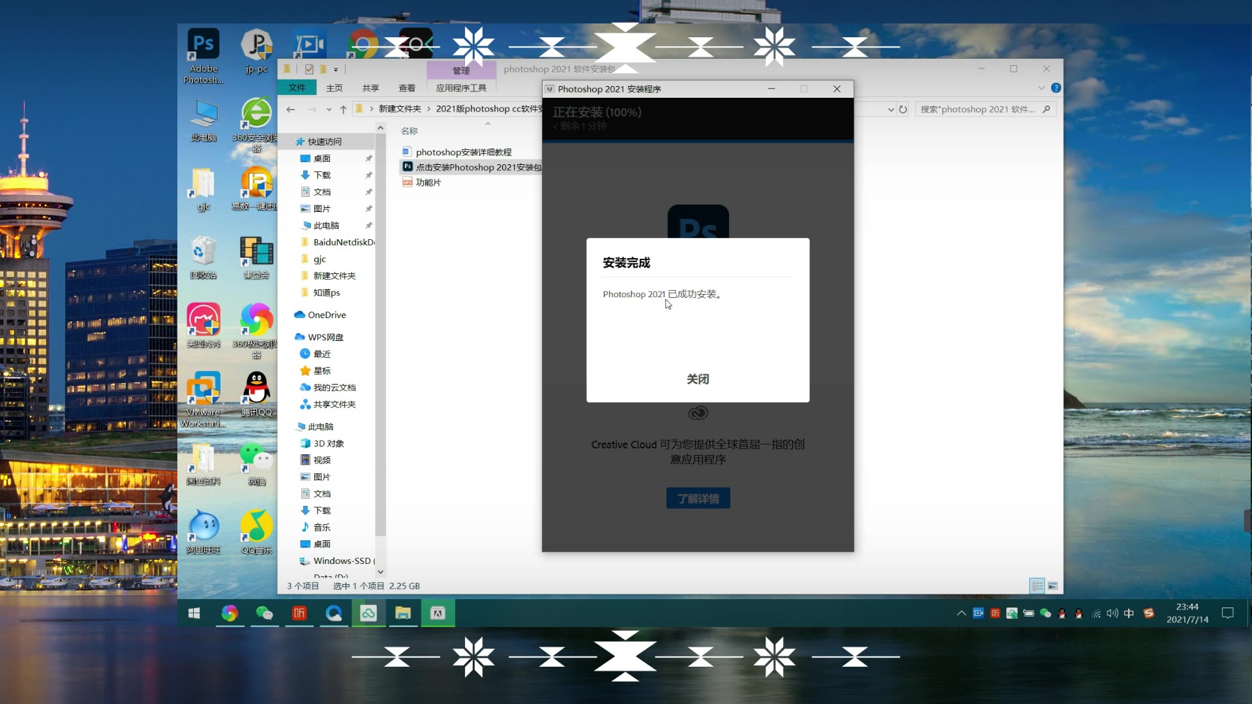
Task: Open the 共享 ribbon tab
Action: pyautogui.click(x=370, y=88)
